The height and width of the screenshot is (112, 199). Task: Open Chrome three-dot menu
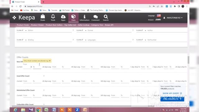(187, 6)
